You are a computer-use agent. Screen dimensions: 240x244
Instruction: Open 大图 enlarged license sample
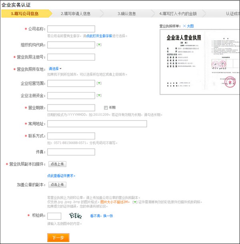click(190, 26)
